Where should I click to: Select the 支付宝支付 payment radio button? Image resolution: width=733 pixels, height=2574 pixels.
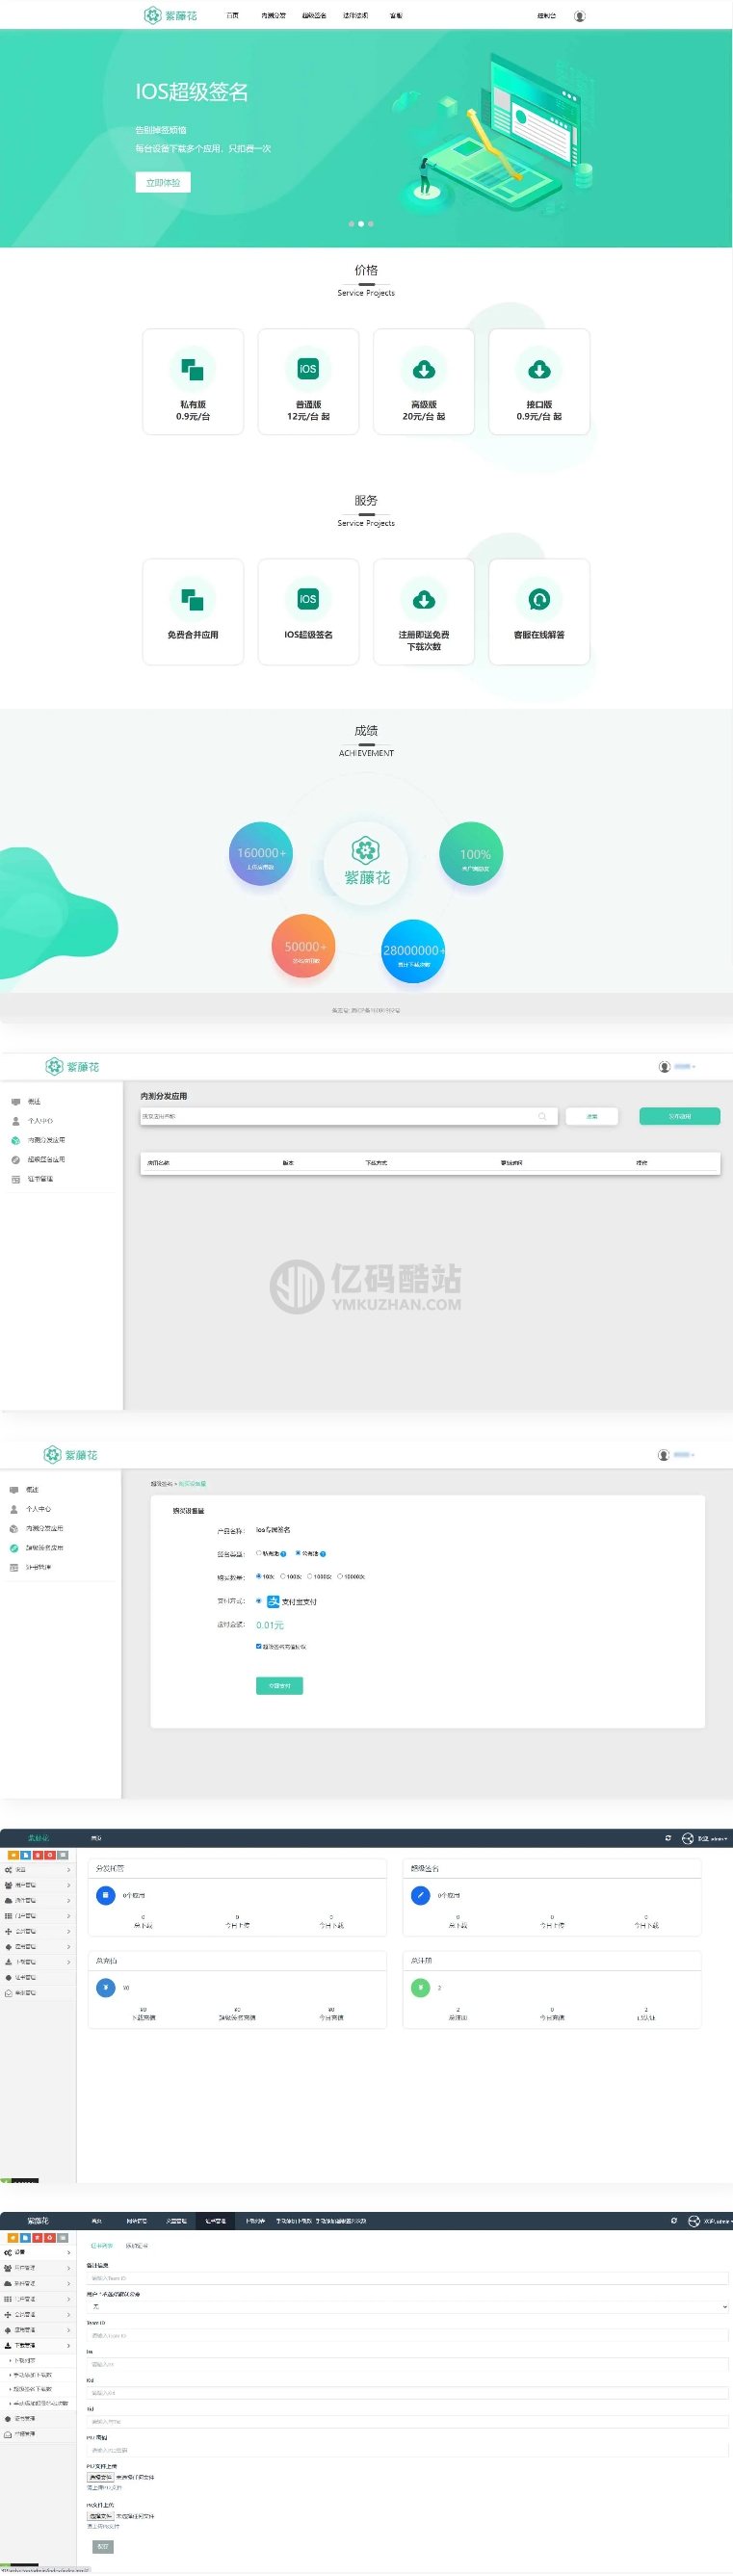(x=259, y=1601)
